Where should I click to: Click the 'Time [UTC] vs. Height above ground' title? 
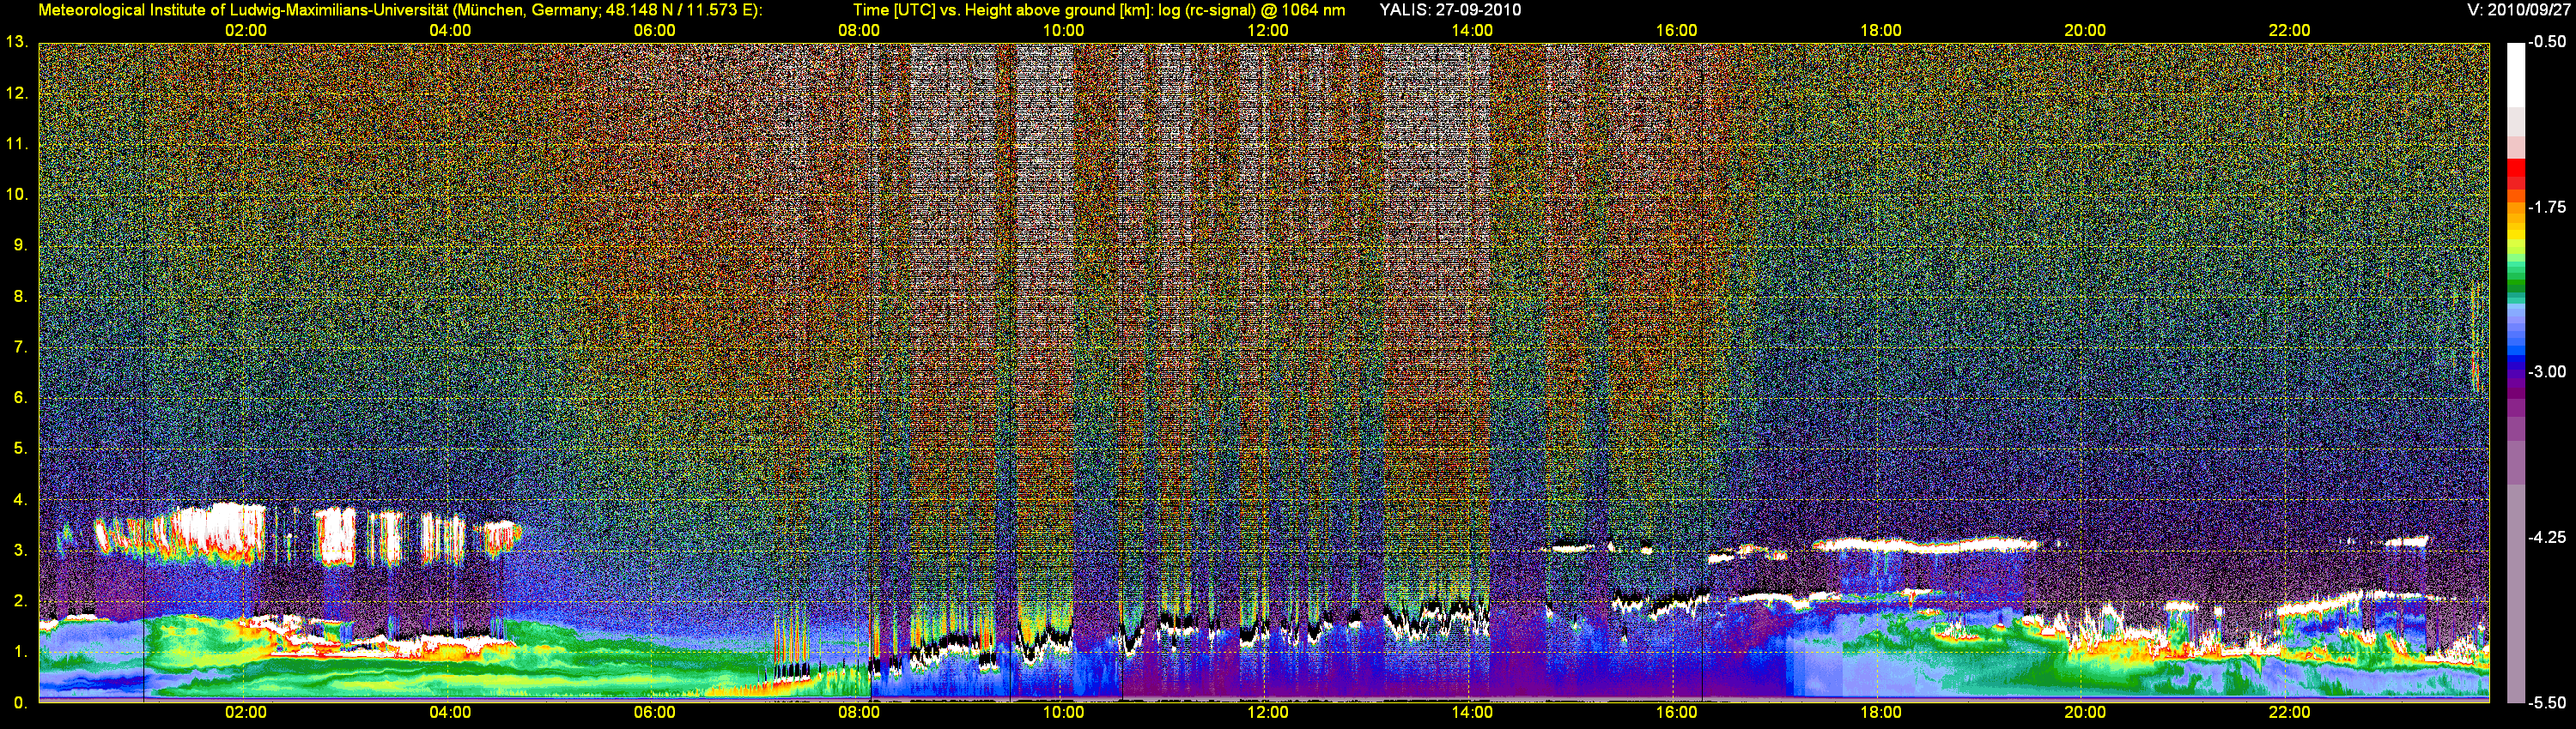click(x=1099, y=10)
